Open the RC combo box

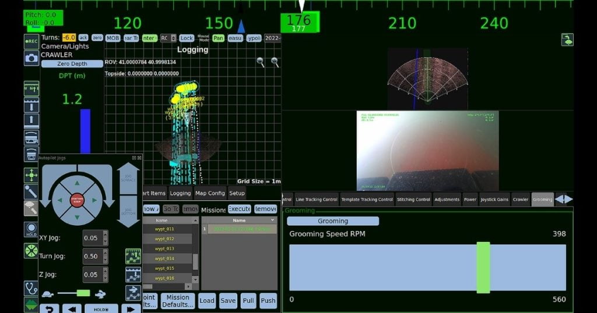point(168,38)
